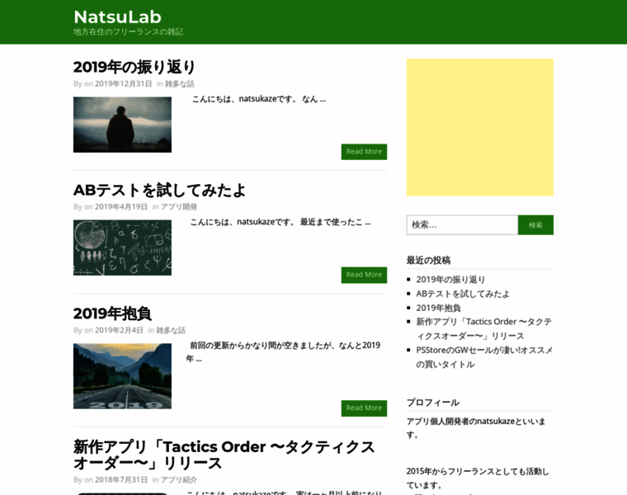This screenshot has width=627, height=495.
Task: Select Read More for 2019年の振り返り post
Action: click(364, 152)
